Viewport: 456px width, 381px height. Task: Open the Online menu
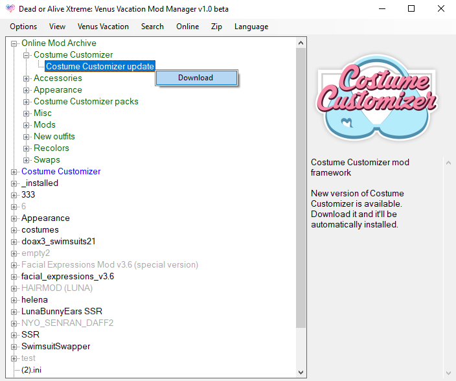188,27
